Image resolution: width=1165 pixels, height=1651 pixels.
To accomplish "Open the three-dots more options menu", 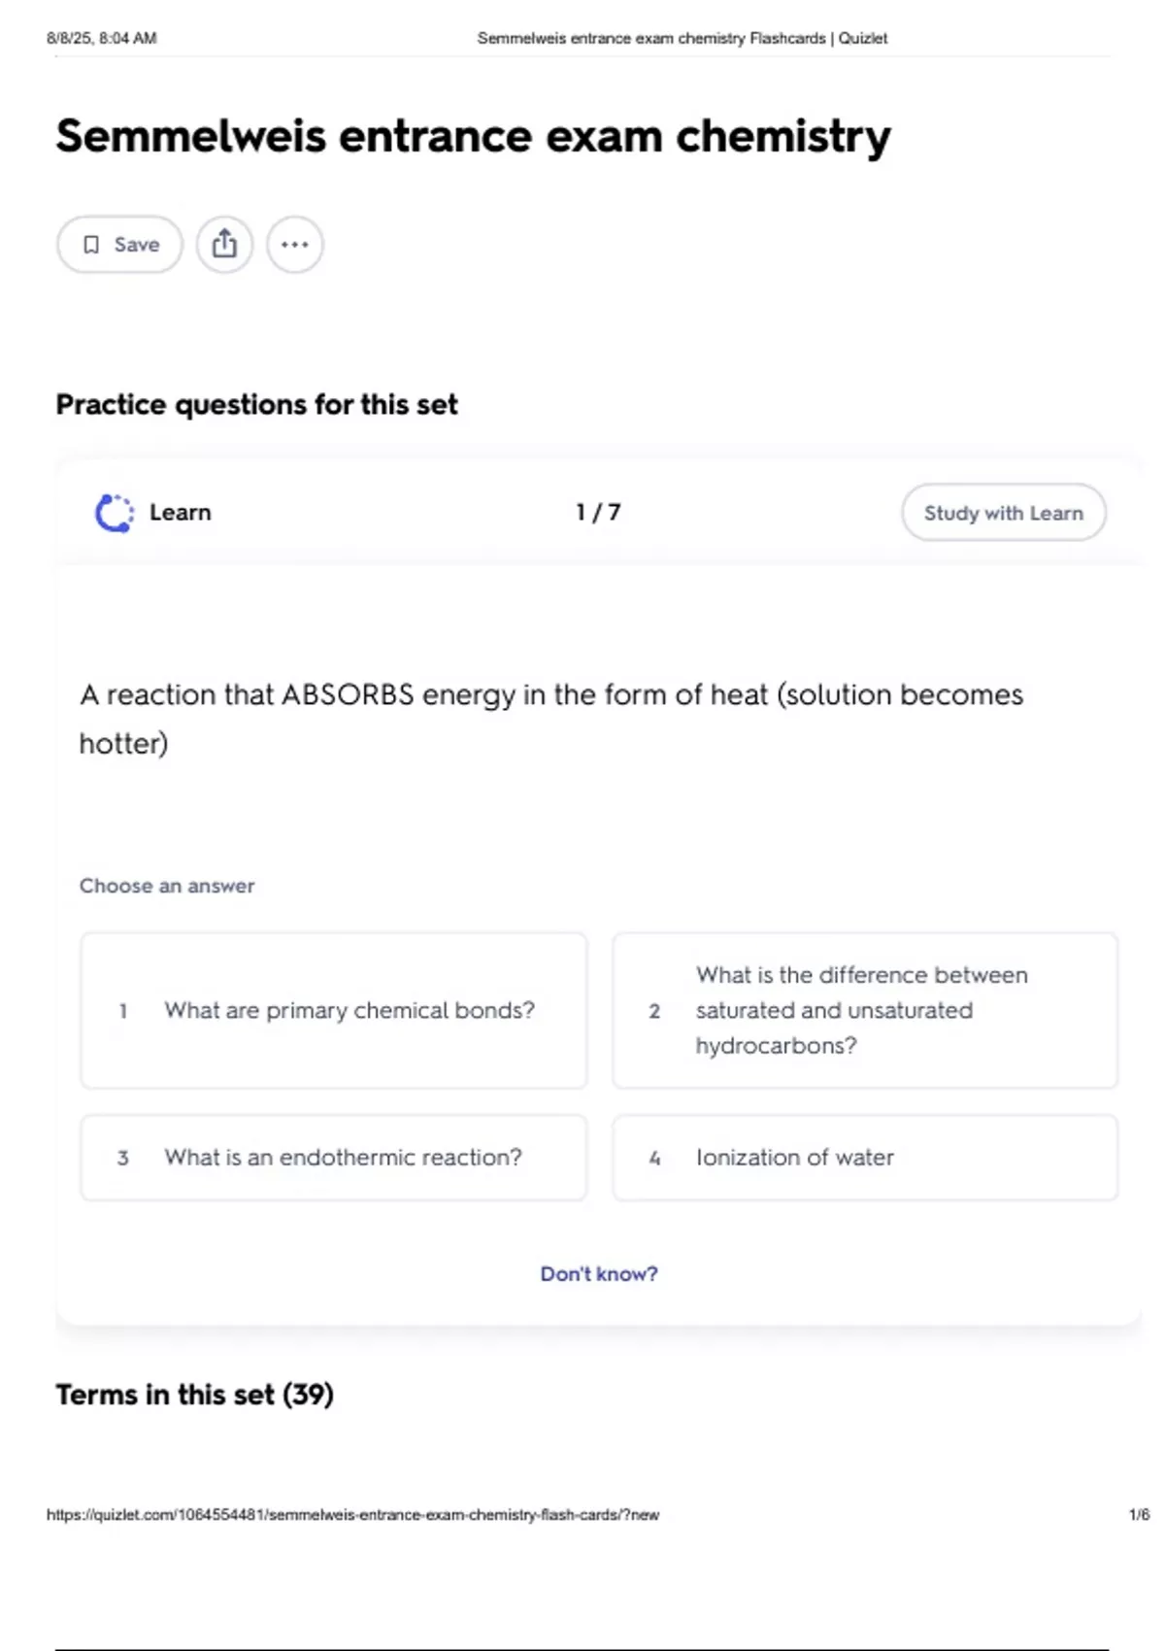I will (295, 245).
